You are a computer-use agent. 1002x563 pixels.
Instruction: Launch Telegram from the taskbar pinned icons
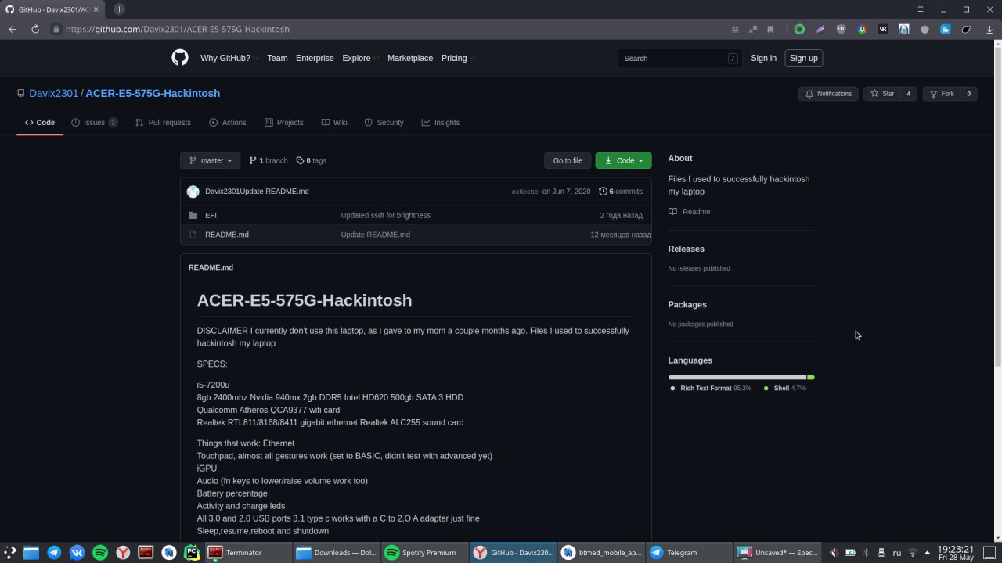(54, 553)
